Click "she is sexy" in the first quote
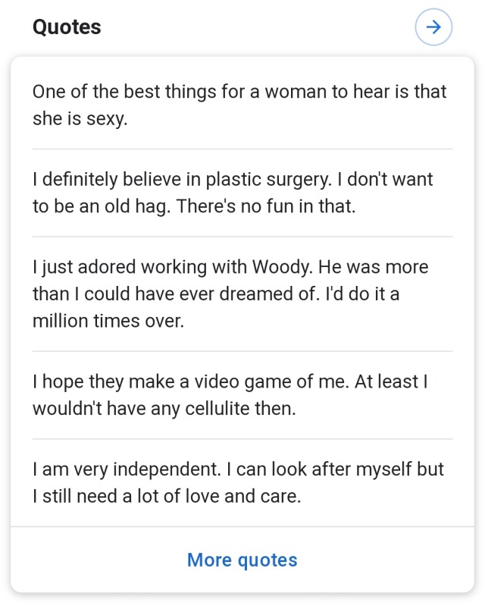This screenshot has height=606, width=485. point(79,119)
